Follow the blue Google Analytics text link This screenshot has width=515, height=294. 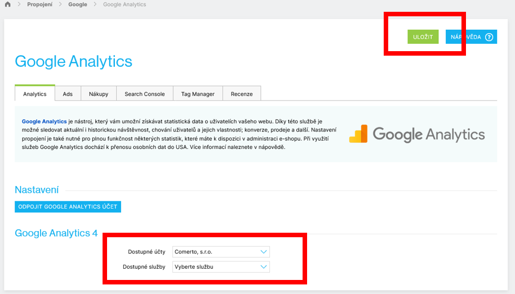coord(44,121)
